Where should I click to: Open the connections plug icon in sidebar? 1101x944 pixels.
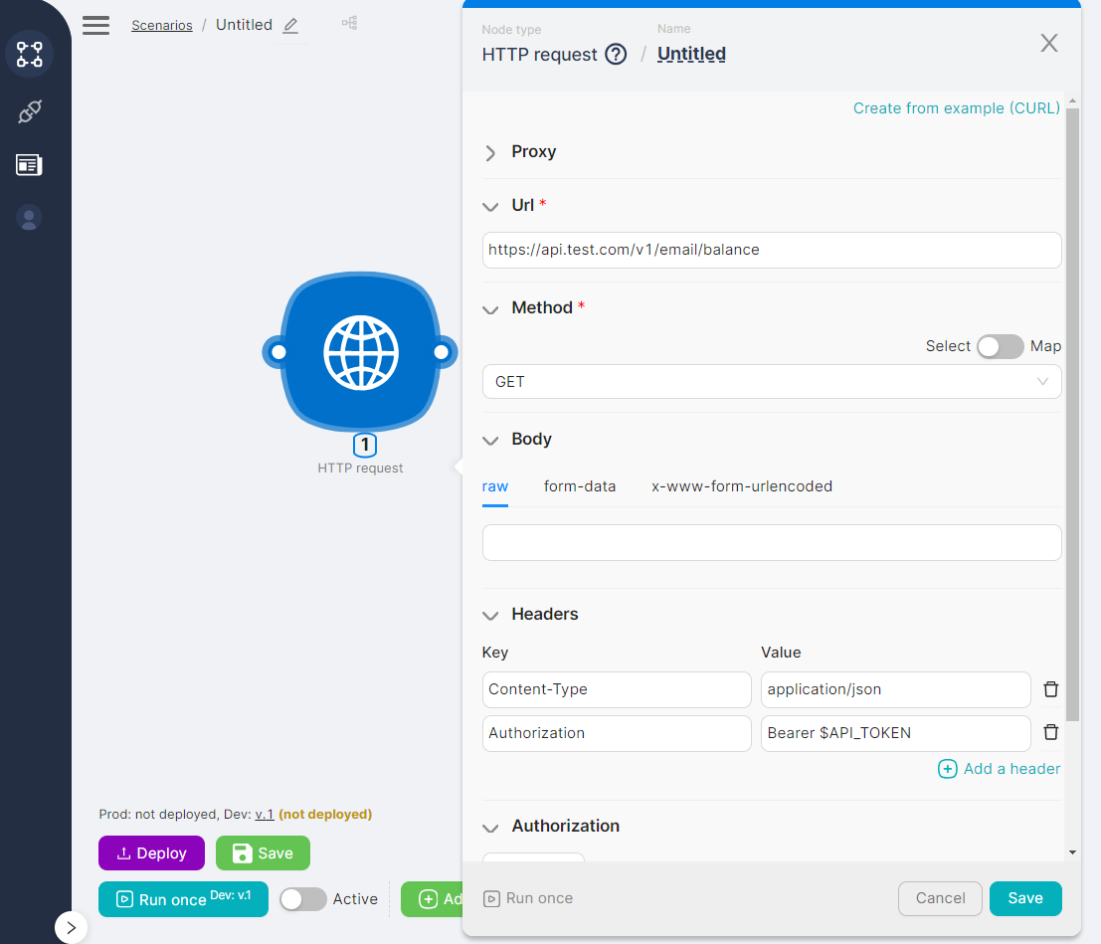[x=30, y=111]
